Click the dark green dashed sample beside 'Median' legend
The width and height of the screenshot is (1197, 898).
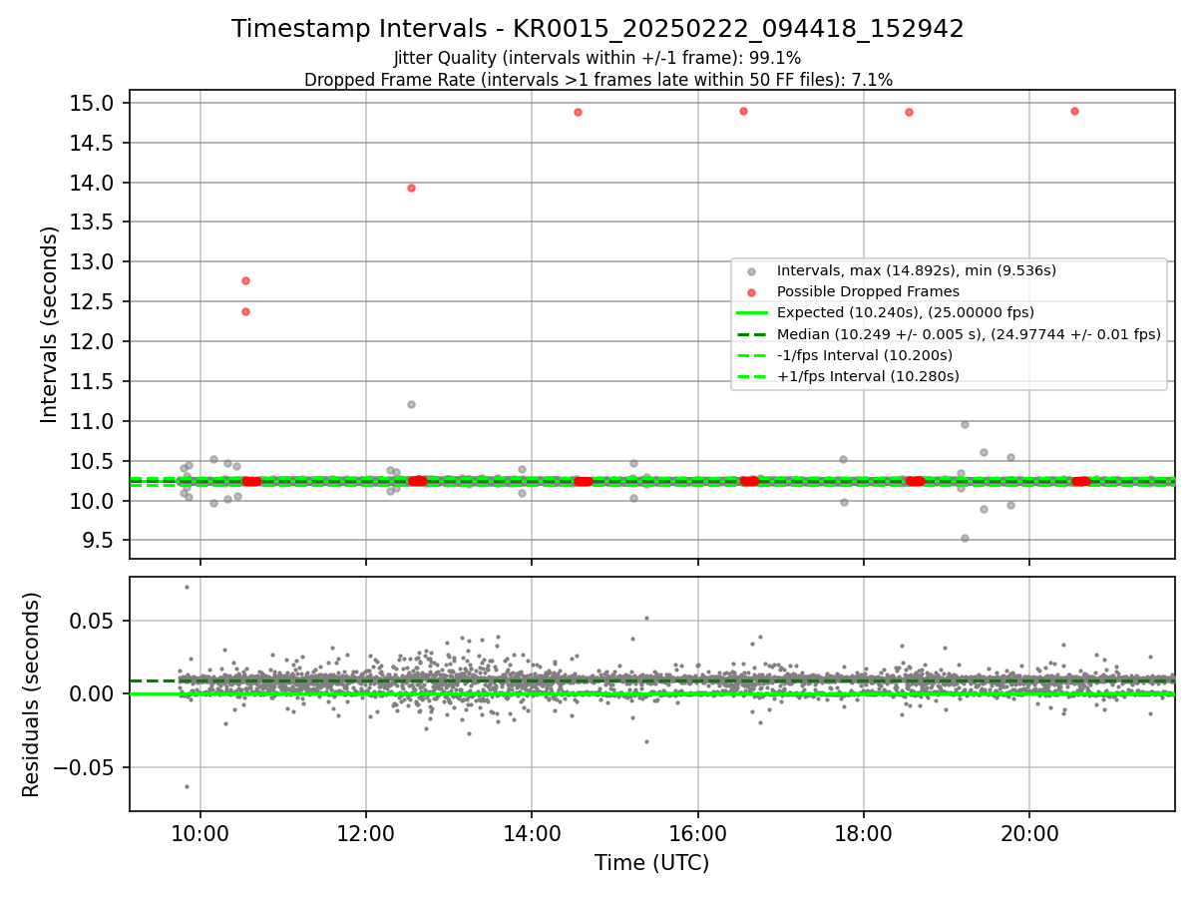coord(752,334)
